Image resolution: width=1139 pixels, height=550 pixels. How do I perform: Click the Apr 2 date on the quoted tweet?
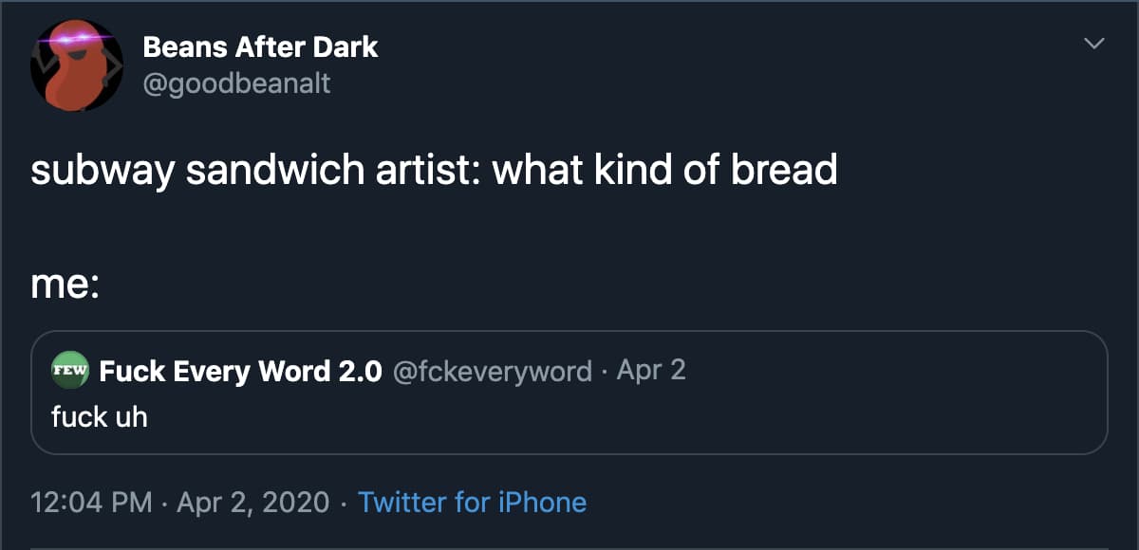(651, 371)
